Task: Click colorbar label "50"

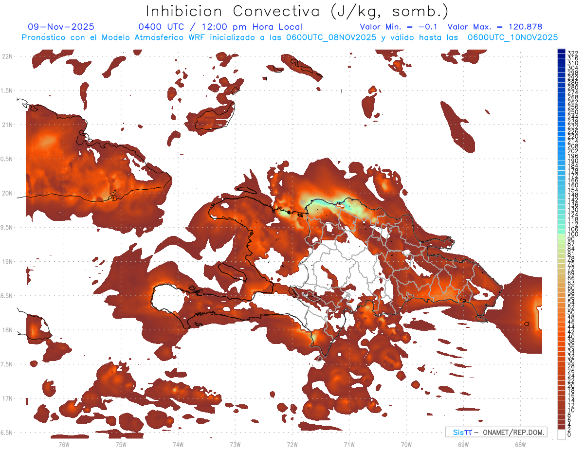Action: pyautogui.click(x=571, y=312)
